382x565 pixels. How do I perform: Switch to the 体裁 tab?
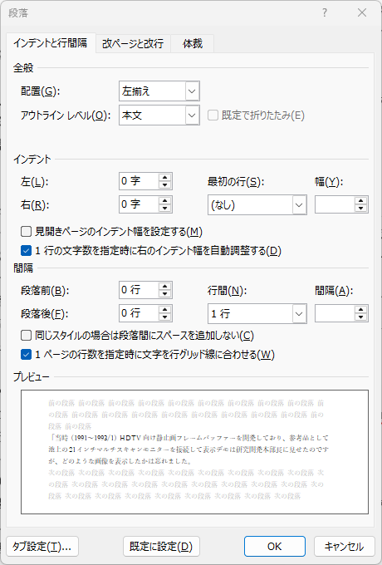pos(193,43)
